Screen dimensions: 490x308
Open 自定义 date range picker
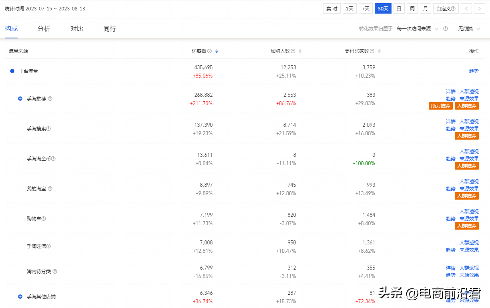coord(446,8)
